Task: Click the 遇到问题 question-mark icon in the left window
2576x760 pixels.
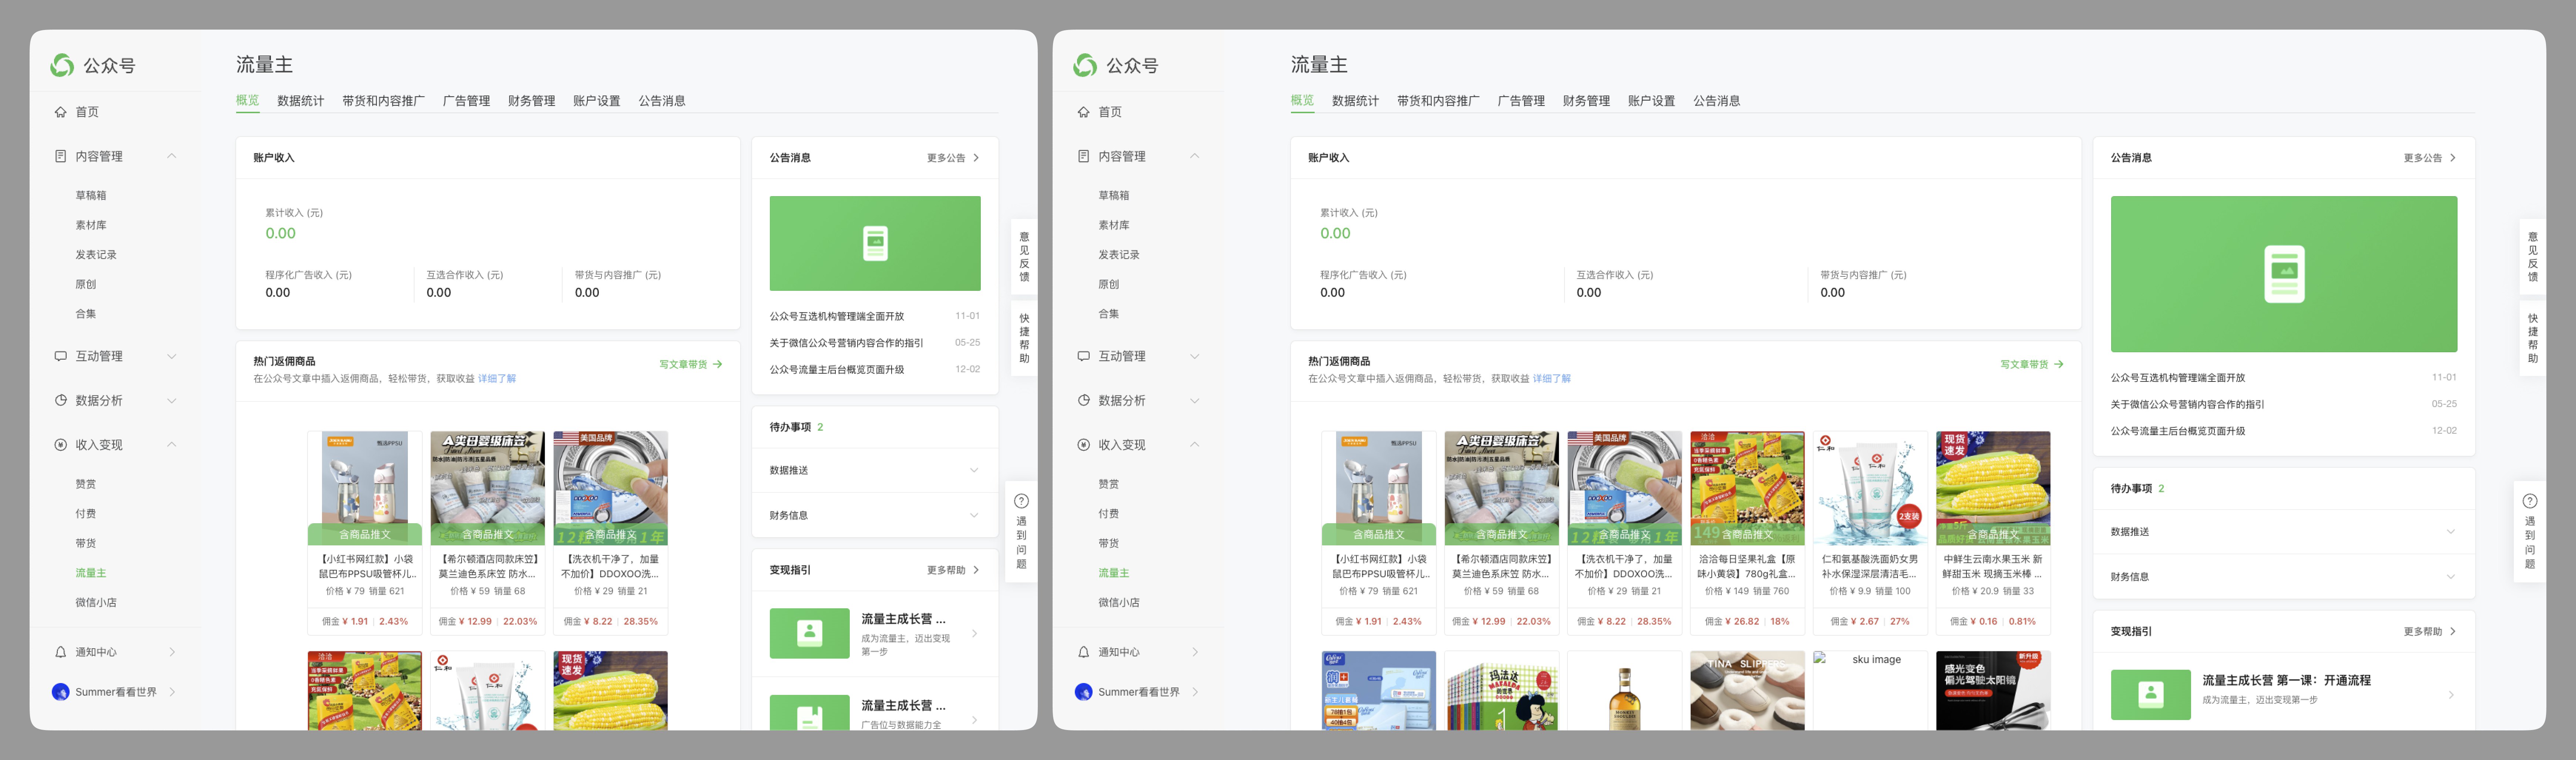Action: (1021, 501)
